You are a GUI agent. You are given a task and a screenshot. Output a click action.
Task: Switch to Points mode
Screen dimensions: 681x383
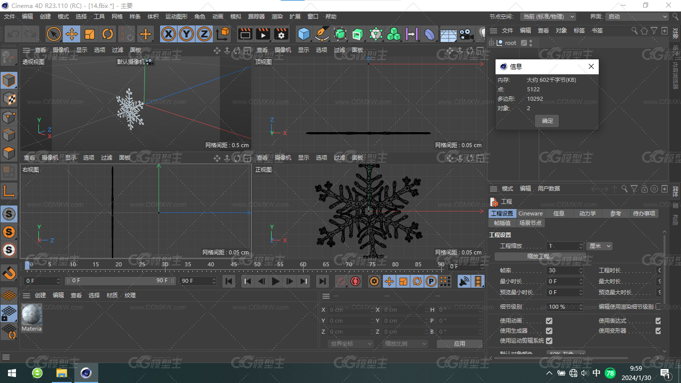pos(9,117)
